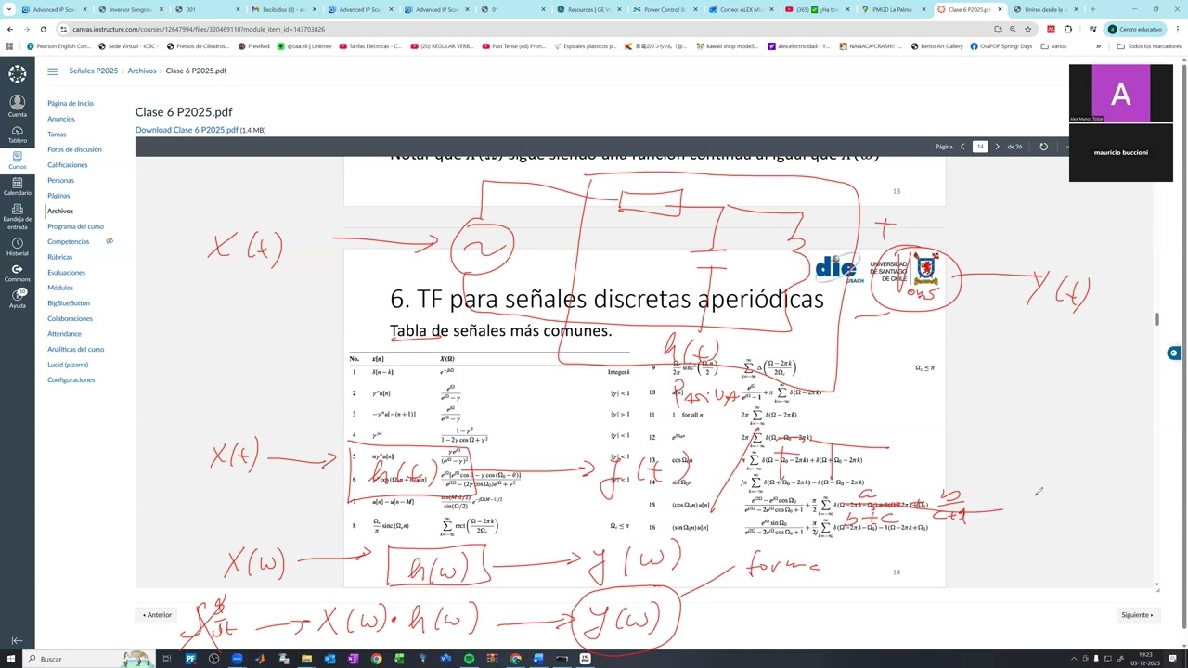Open the Centro educativo profile menu
The image size is (1188, 668).
[x=1136, y=29]
